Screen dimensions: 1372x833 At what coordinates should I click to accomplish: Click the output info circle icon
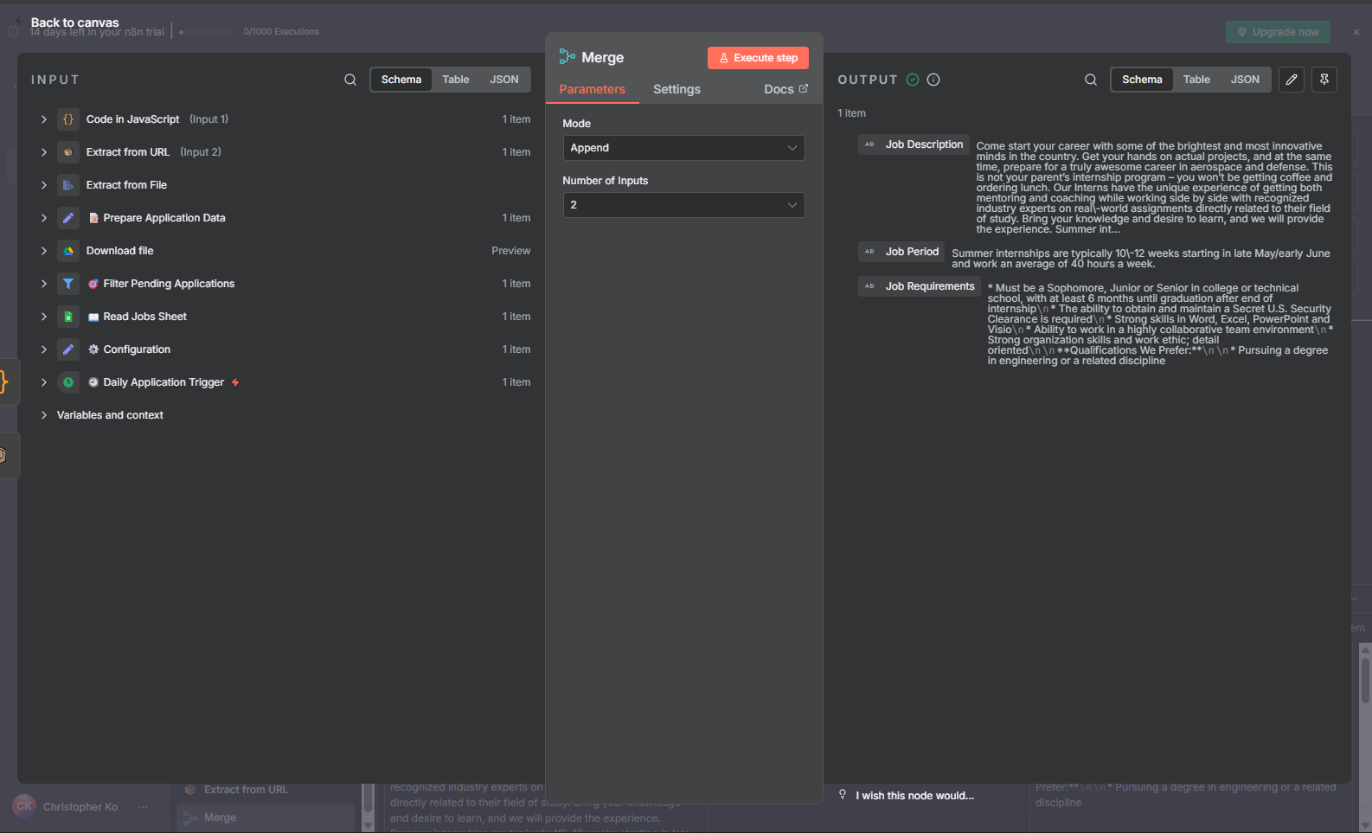[x=933, y=80]
